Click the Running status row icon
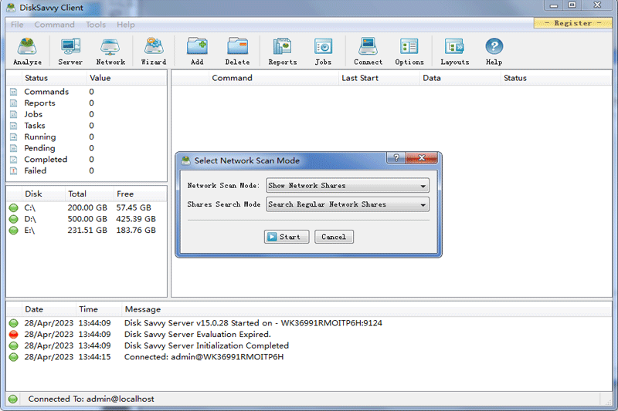The image size is (618, 411). [13, 136]
